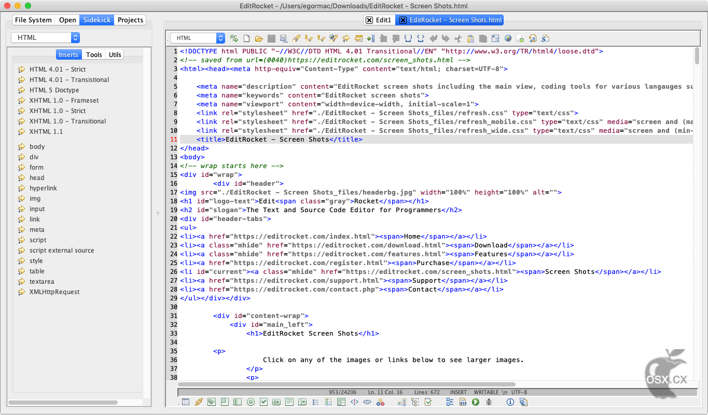The width and height of the screenshot is (708, 415).
Task: Click INSERT mode in status bar
Action: point(459,392)
